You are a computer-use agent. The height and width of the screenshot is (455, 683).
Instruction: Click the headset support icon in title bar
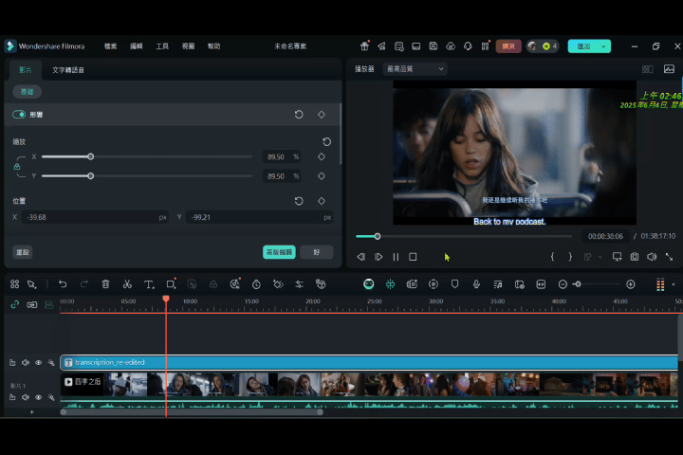click(468, 45)
